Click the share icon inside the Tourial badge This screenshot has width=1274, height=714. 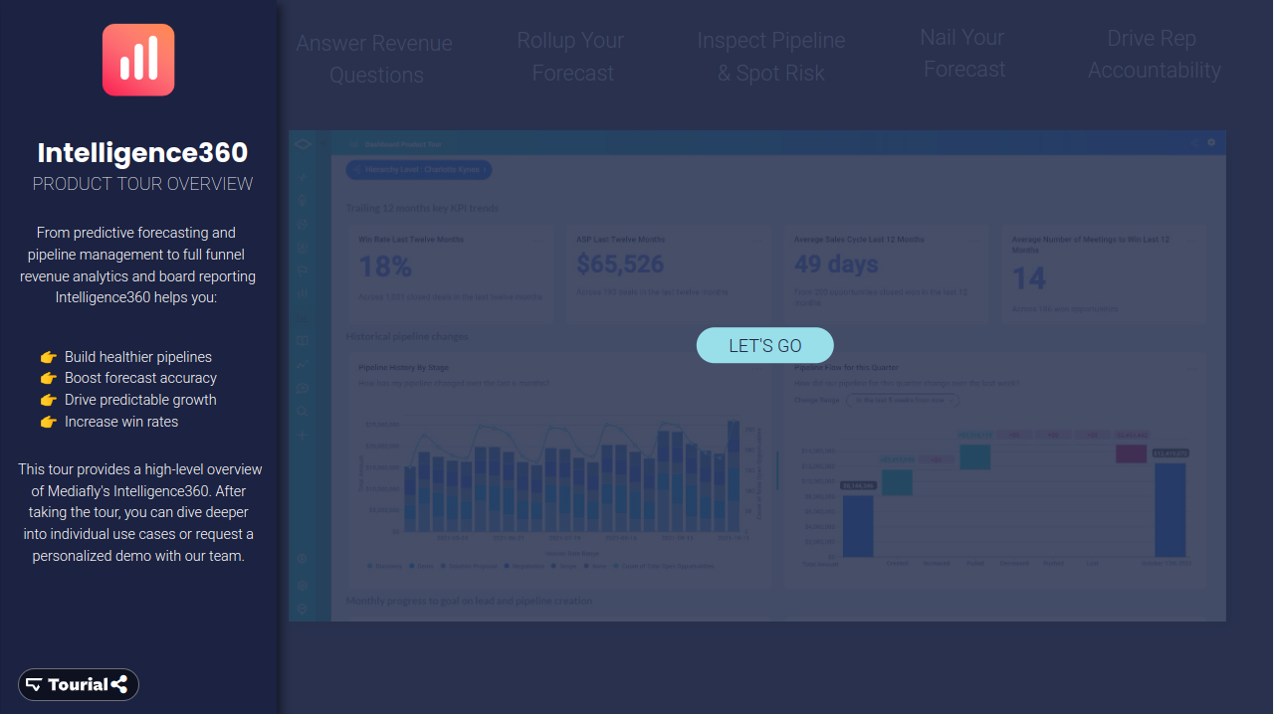(x=121, y=684)
